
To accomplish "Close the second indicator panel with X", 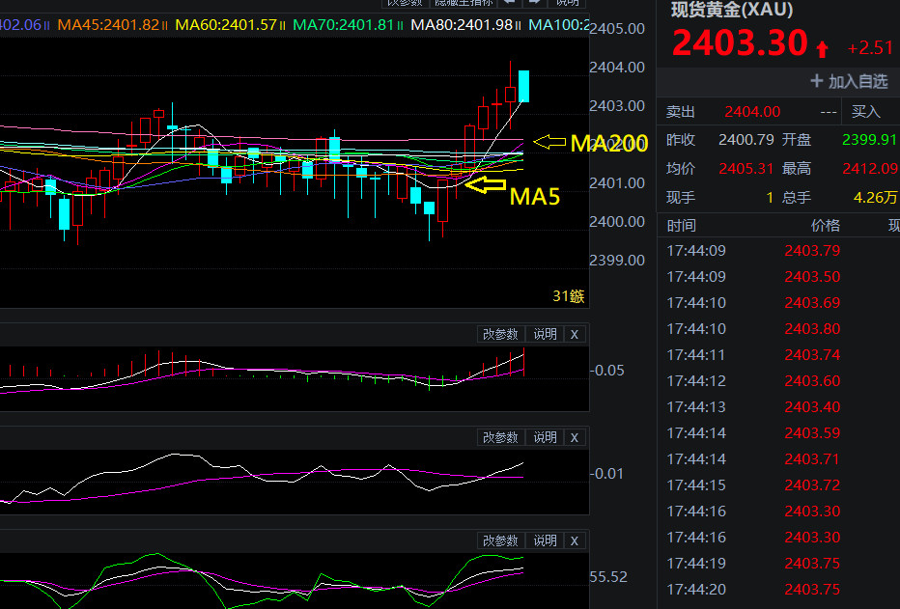I will click(575, 437).
